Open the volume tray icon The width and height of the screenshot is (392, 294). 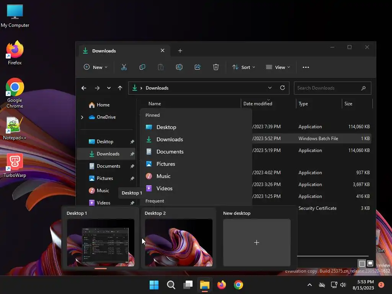(x=343, y=285)
